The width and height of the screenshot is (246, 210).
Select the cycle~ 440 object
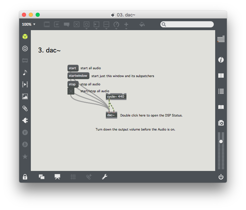coord(116,97)
